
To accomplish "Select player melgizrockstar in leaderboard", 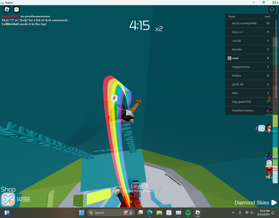I will click(x=249, y=67).
